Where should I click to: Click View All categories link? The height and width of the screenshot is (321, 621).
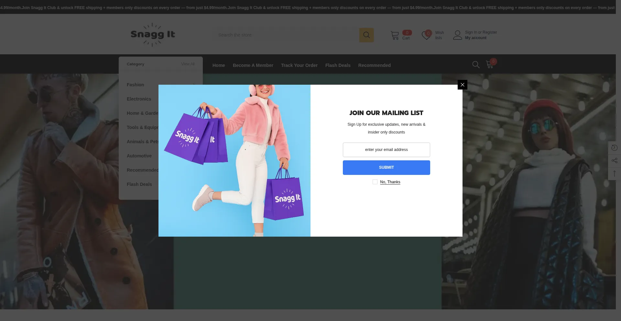tap(188, 64)
